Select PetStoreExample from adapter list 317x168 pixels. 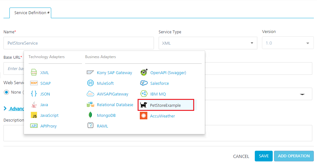165,105
